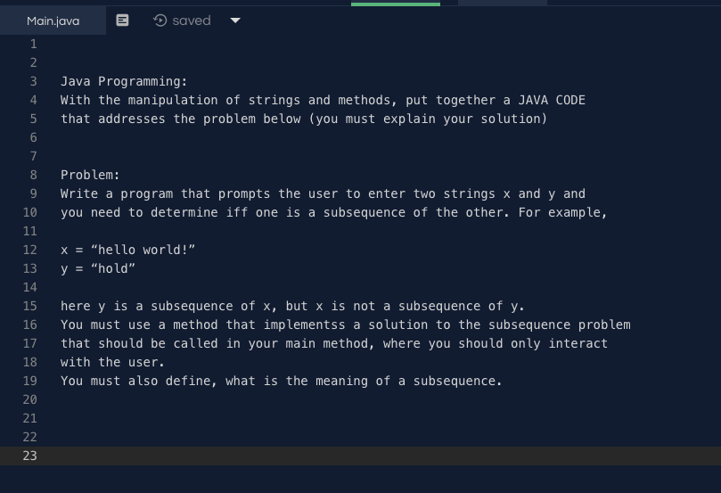721x493 pixels.
Task: Click the text 'JAVA CODE' on line 4
Action: pyautogui.click(x=552, y=100)
